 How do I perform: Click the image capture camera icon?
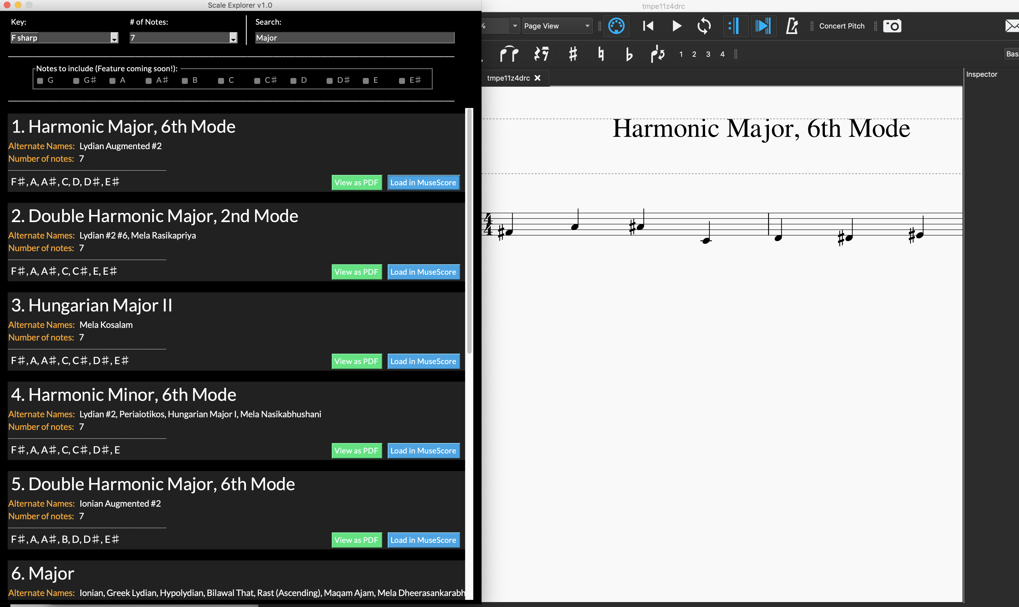coord(892,26)
